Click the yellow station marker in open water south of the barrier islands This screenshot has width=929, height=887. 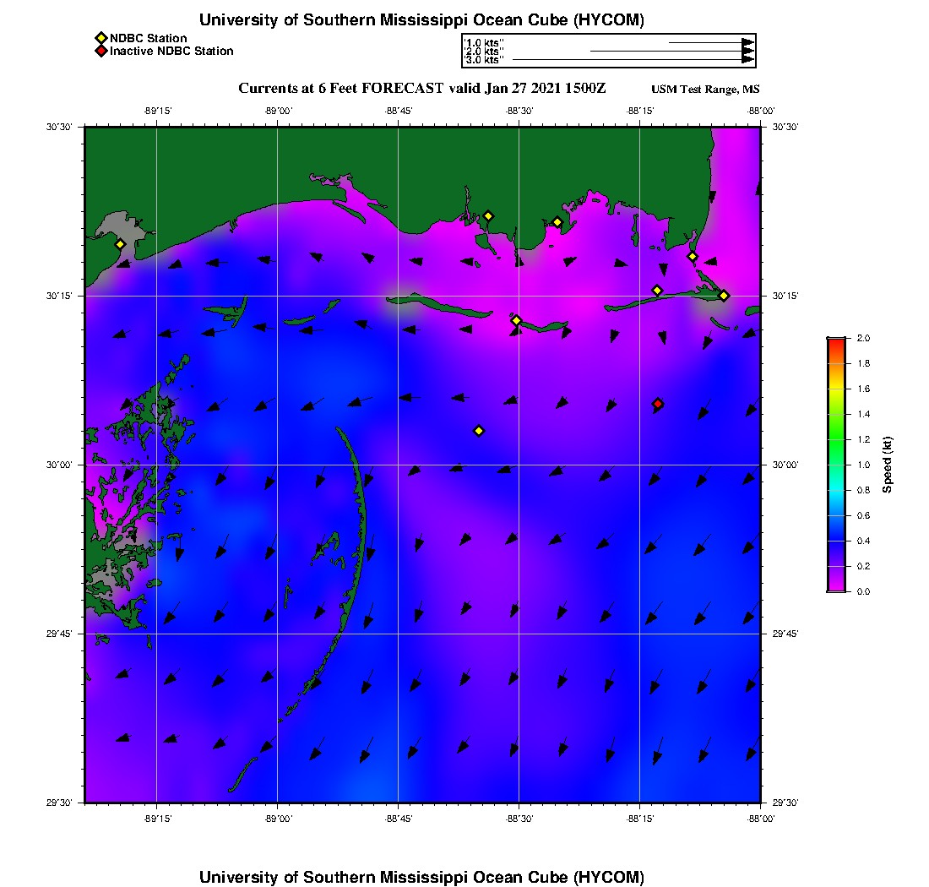480,431
